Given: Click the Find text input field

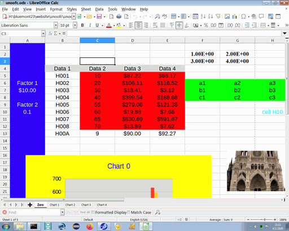Looking at the screenshot, I should pyautogui.click(x=34, y=212).
